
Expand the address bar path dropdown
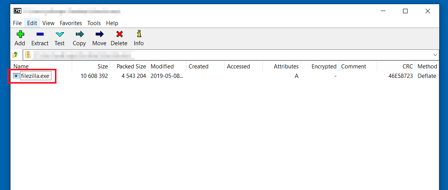tap(435, 55)
